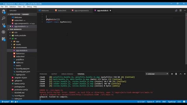
Task: Open the View menu
Action: [20, 7]
